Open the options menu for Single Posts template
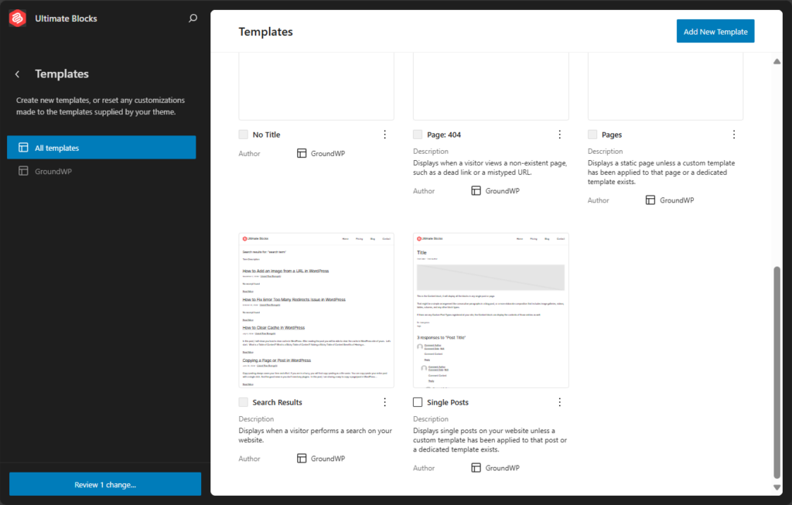This screenshot has width=792, height=505. click(559, 402)
